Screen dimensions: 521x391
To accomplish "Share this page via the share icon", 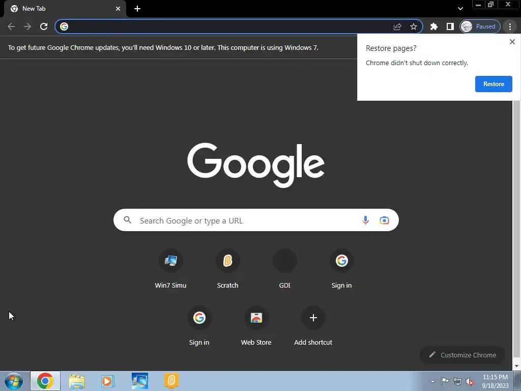I will click(x=397, y=26).
